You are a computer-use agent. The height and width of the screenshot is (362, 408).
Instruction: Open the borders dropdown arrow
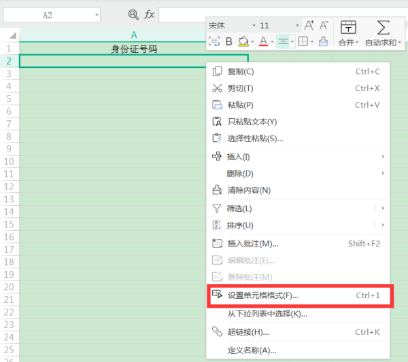(x=312, y=41)
